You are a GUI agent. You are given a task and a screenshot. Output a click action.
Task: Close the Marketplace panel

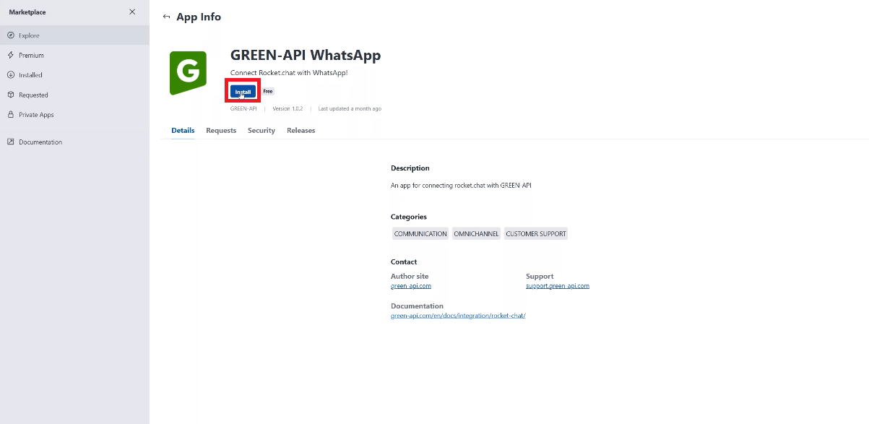click(131, 12)
